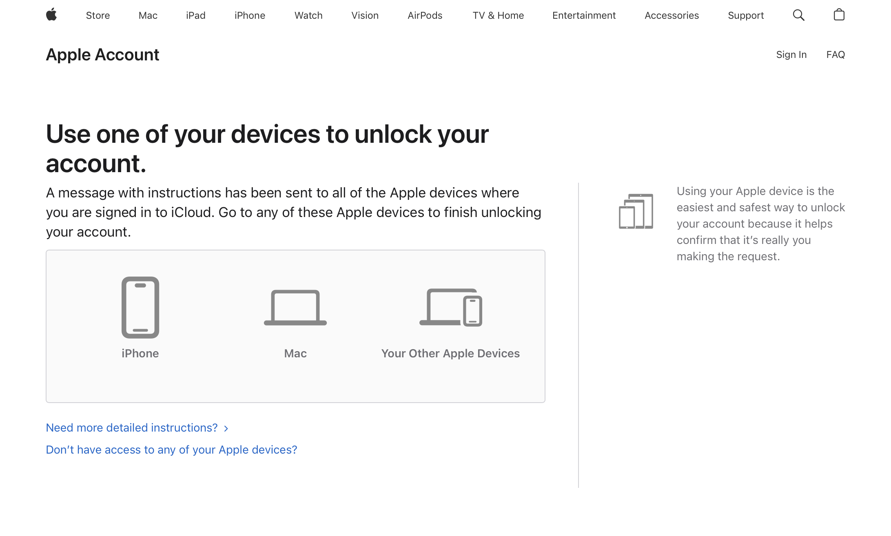This screenshot has height=536, width=891.
Task: Open the Store menu
Action: (x=98, y=16)
